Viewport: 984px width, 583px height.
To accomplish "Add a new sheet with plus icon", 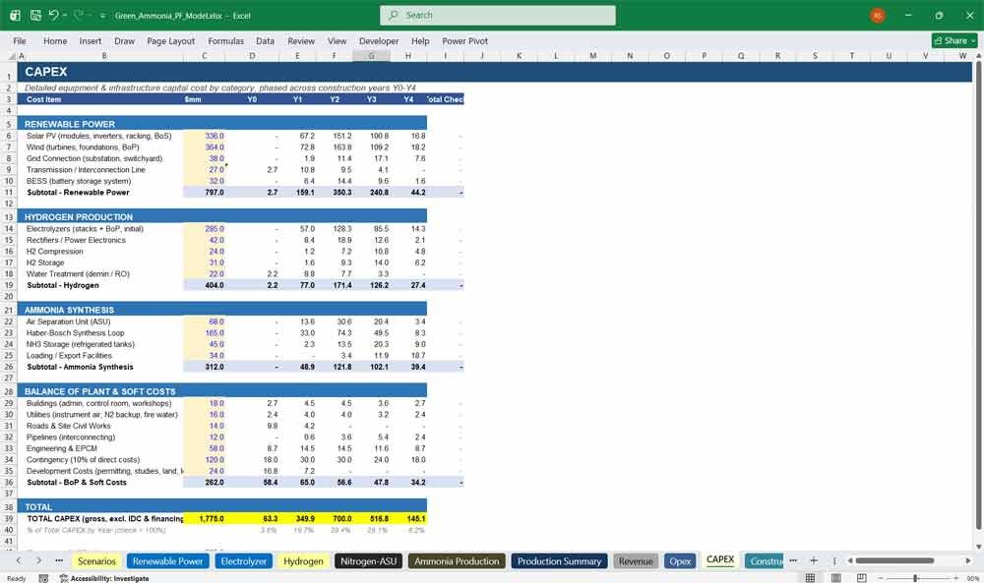I will (814, 560).
